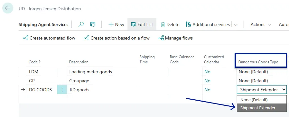Viewport: 289px width, 117px height.
Task: Click the Edit List toolbar button
Action: point(142,24)
